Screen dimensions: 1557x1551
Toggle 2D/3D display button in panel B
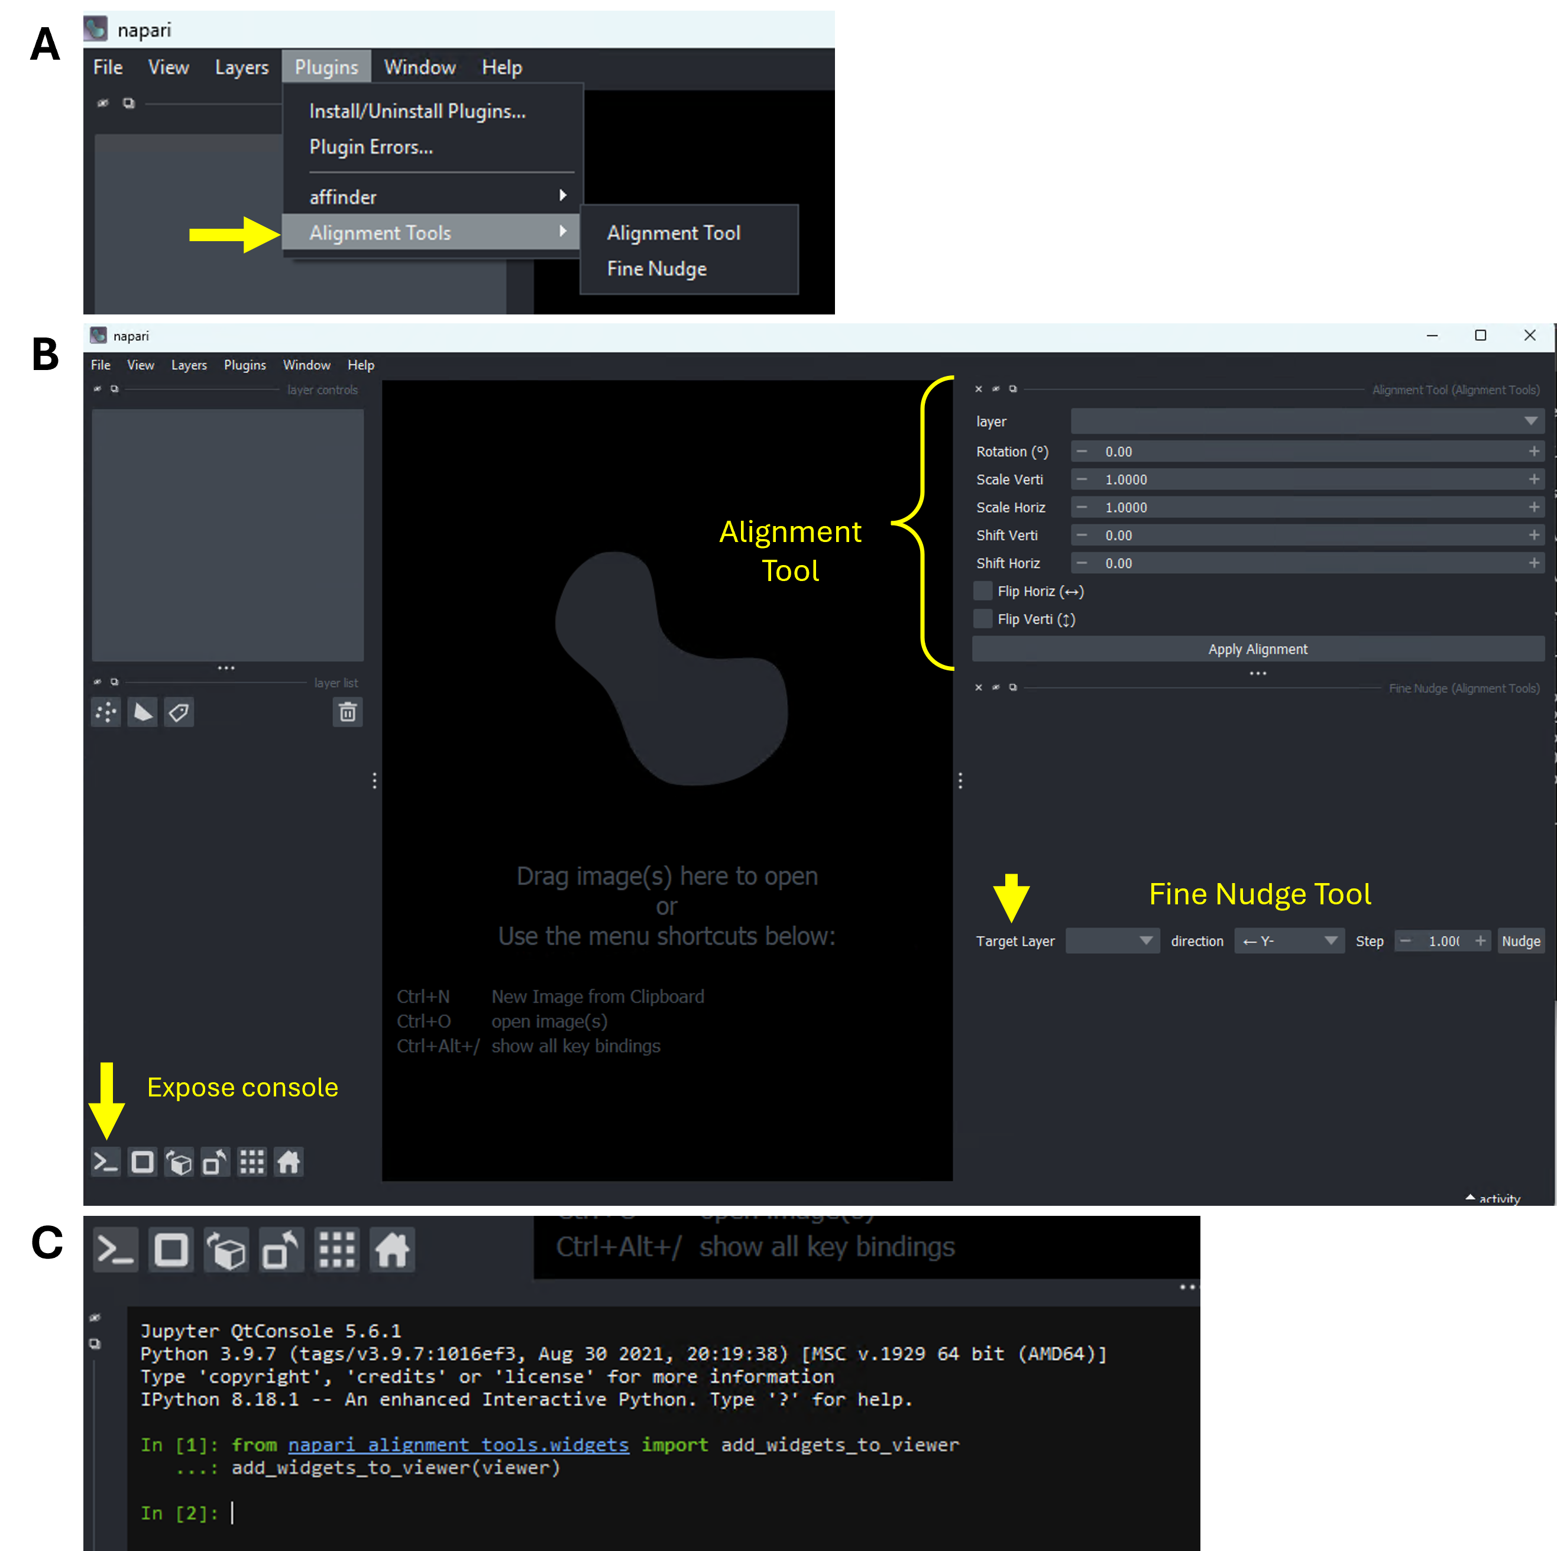coord(143,1162)
